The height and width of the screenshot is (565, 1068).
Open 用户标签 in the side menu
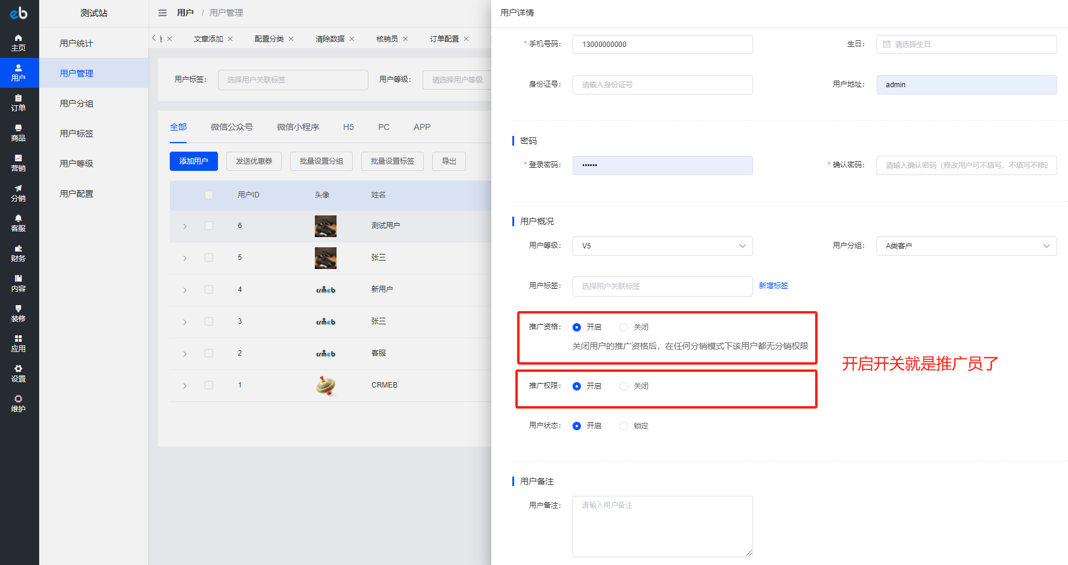point(76,134)
